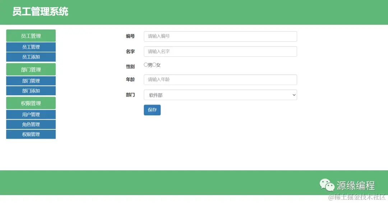Click the 员工管理系统 header title
388x203 pixels.
[40, 11]
